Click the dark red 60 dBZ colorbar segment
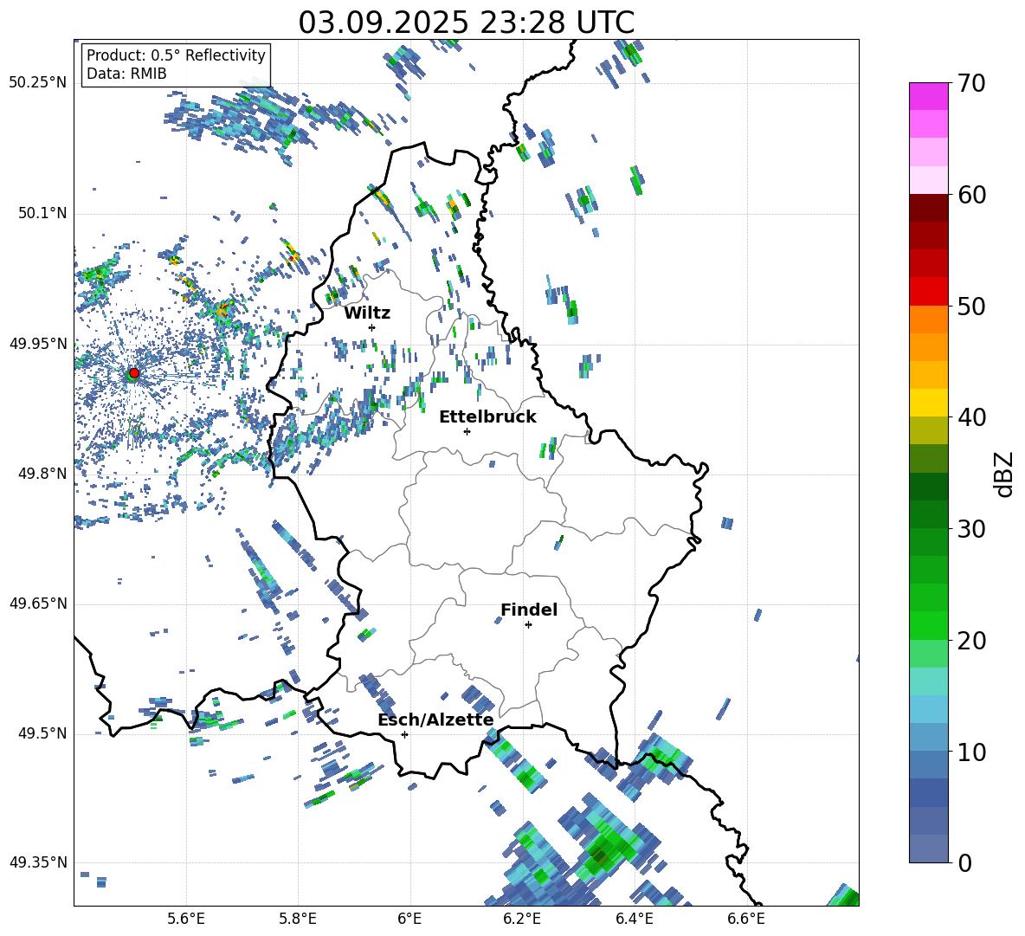This screenshot has width=1025, height=936. pos(928,207)
